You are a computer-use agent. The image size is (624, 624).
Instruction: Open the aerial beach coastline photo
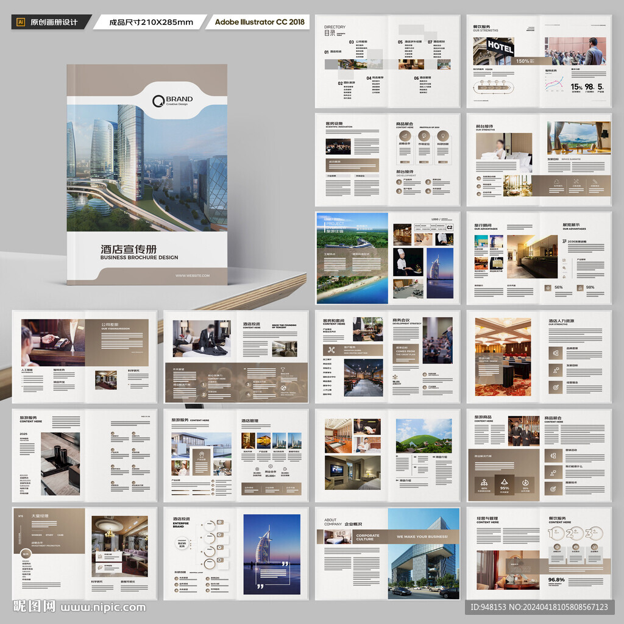tap(352, 289)
